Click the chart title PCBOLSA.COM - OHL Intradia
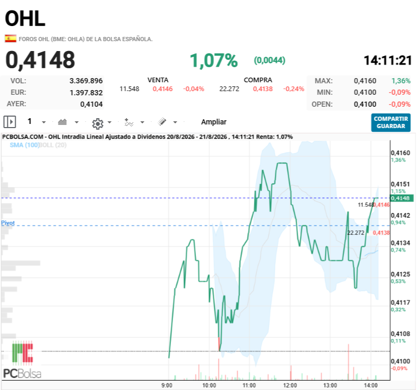The width and height of the screenshot is (417, 390). (148, 137)
